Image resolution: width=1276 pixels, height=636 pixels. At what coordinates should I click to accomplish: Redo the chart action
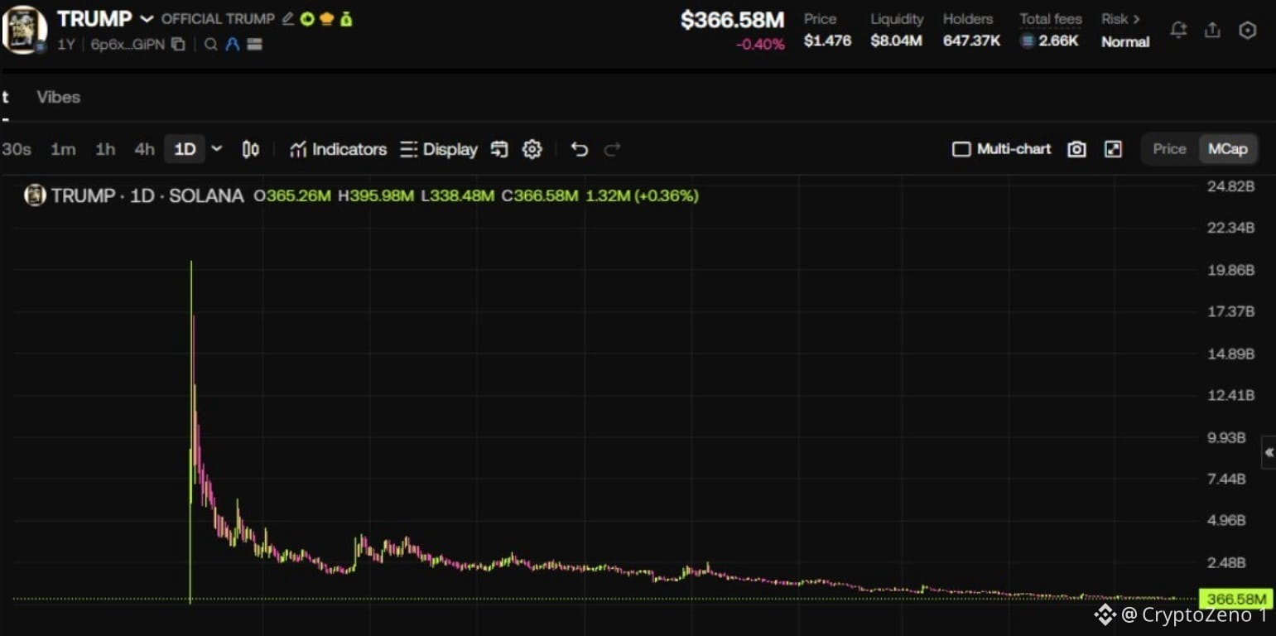coord(613,149)
